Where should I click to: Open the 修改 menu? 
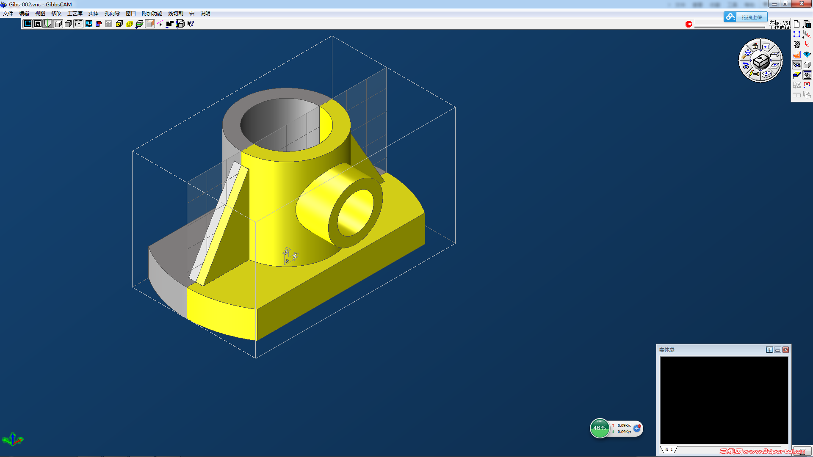(x=56, y=14)
